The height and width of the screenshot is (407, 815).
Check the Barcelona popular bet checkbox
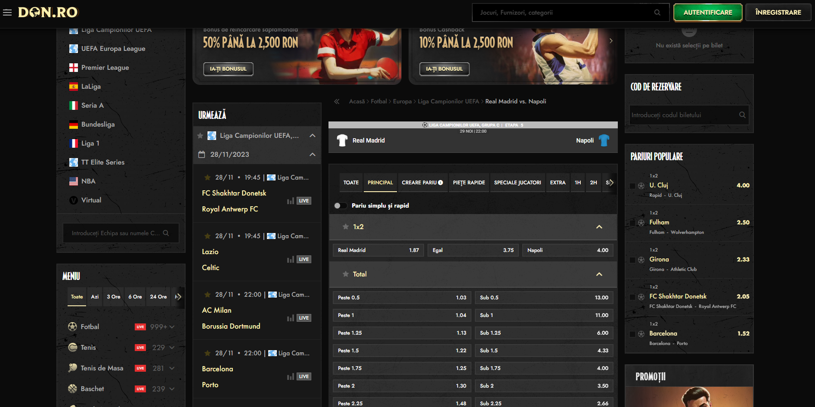[x=632, y=334]
